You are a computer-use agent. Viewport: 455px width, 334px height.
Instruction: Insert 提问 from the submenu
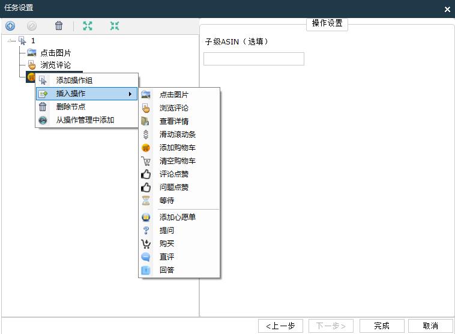click(x=179, y=230)
